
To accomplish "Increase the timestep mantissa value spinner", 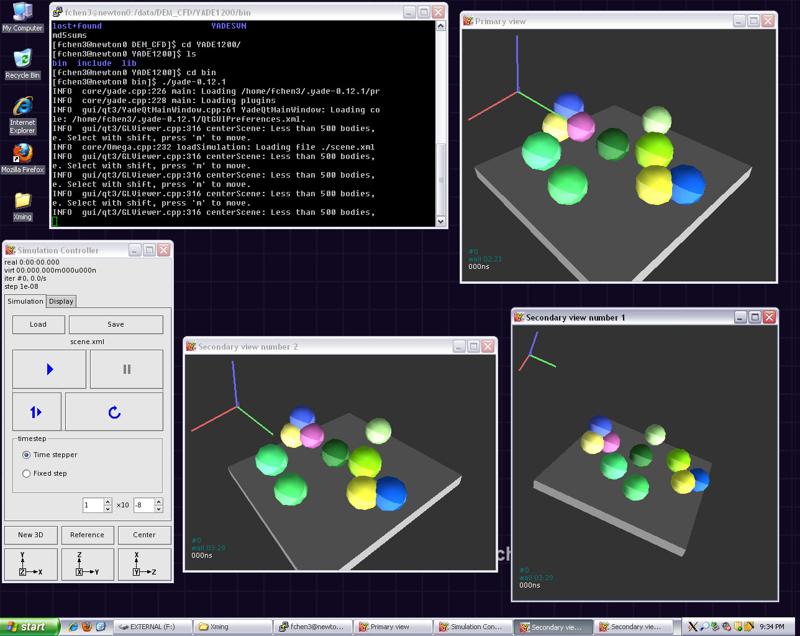I will [108, 502].
